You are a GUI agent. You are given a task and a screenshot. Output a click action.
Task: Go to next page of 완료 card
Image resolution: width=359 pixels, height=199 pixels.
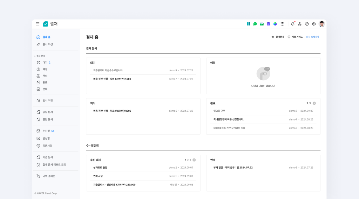[x=314, y=103]
